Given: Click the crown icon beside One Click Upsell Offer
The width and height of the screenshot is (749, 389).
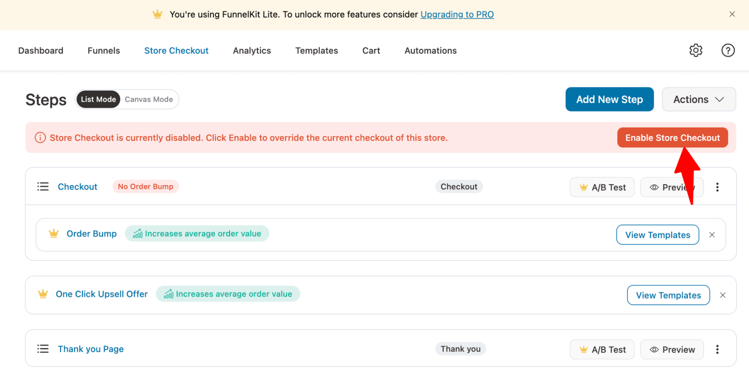Looking at the screenshot, I should 43,294.
